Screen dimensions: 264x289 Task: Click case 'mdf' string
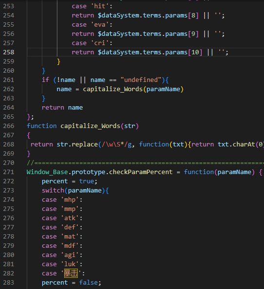tap(70, 246)
